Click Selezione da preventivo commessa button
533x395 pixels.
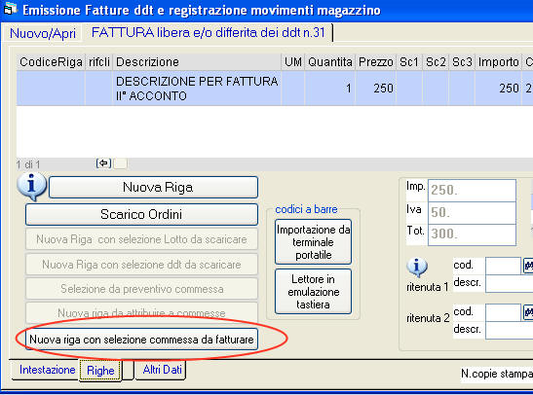141,289
